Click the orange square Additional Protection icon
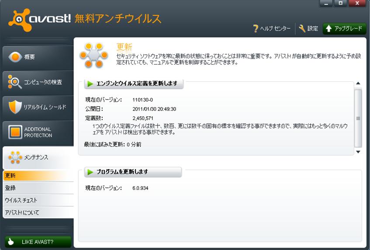This screenshot has height=250, width=370. pos(15,132)
